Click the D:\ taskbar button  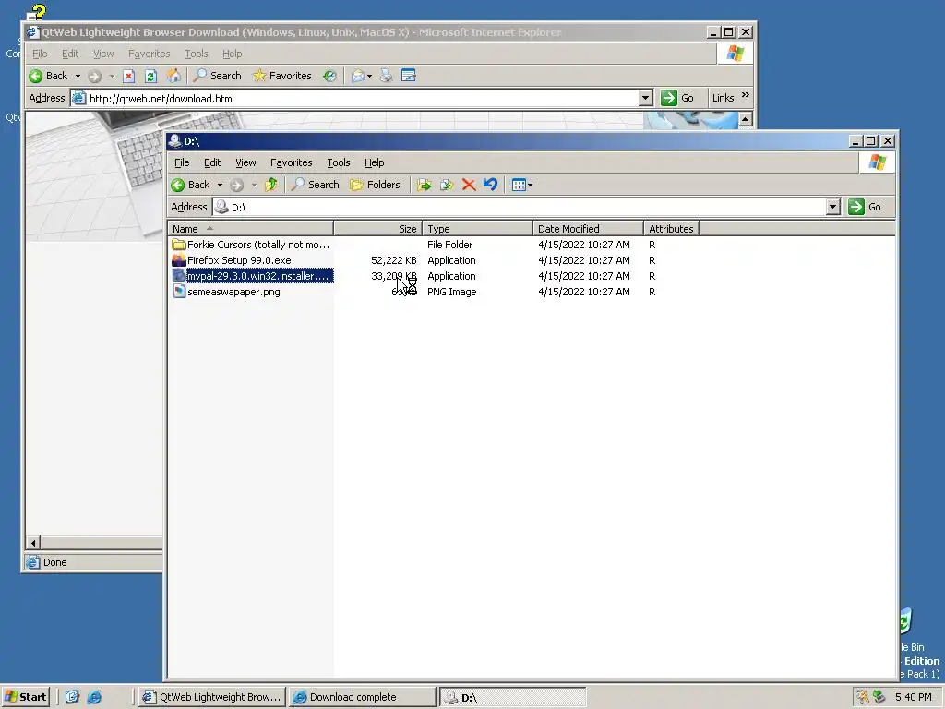point(512,697)
